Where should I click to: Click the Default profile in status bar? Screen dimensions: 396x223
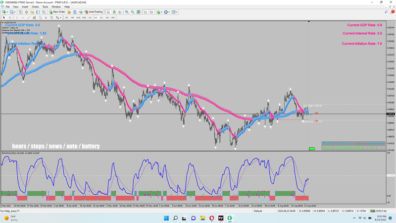258,211
